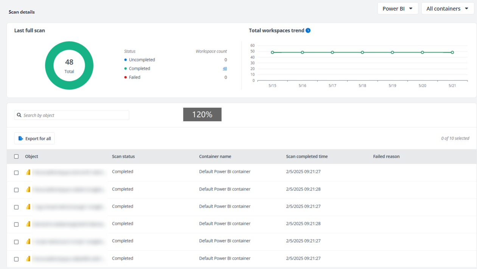Check the fourth row's checkbox
The height and width of the screenshot is (269, 477).
pos(16,224)
